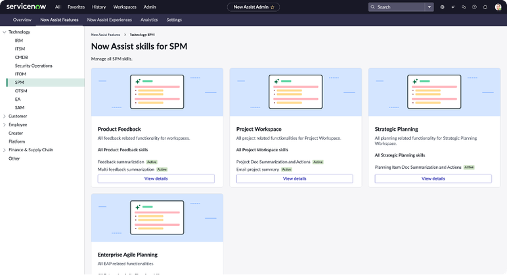The width and height of the screenshot is (507, 275).
Task: Click the Strategic Planning card title
Action: [396, 129]
